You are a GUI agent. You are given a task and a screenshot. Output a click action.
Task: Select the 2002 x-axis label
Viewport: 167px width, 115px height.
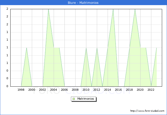point(42,90)
